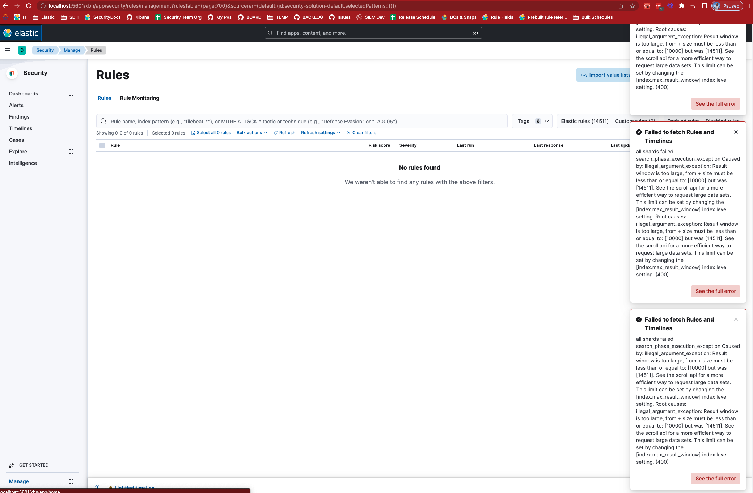The image size is (753, 493).
Task: Open the Manage breadcrumb item
Action: click(72, 50)
